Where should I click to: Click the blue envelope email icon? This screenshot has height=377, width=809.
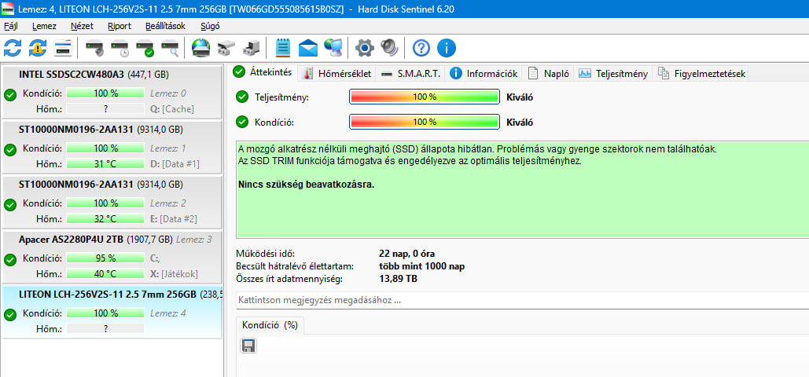click(x=308, y=48)
